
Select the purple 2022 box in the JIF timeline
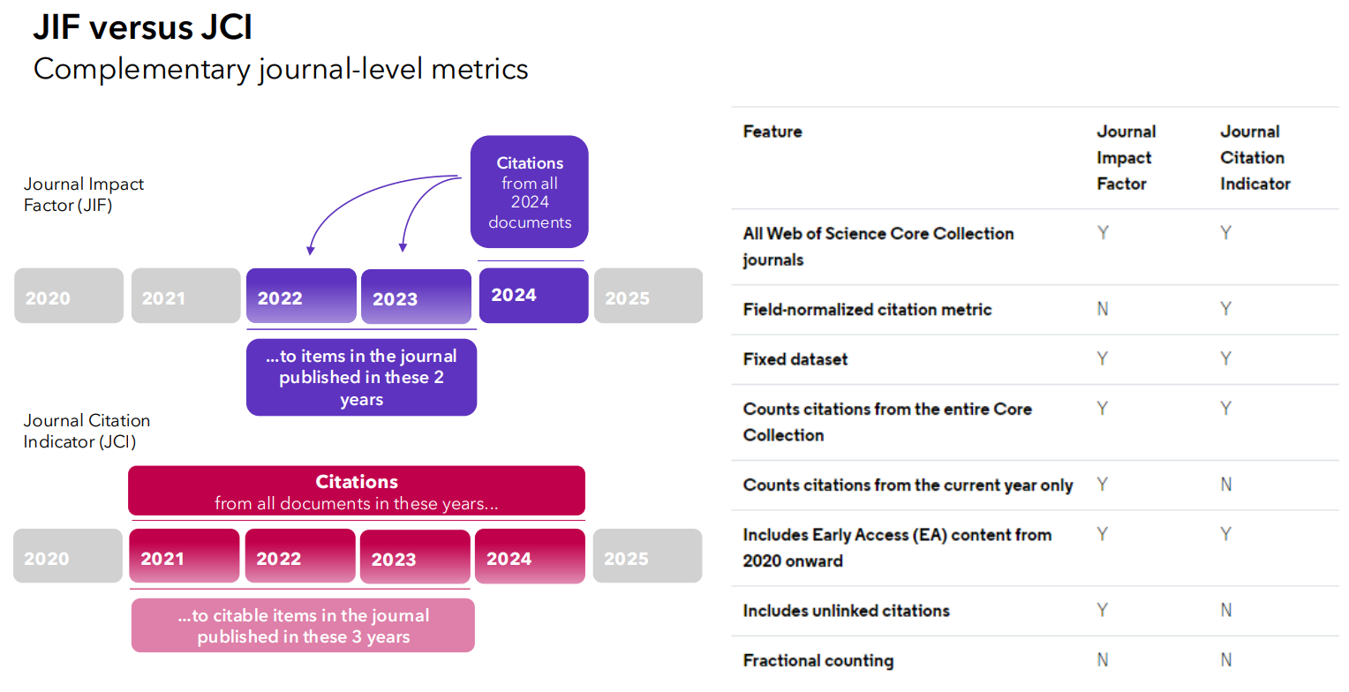[301, 296]
